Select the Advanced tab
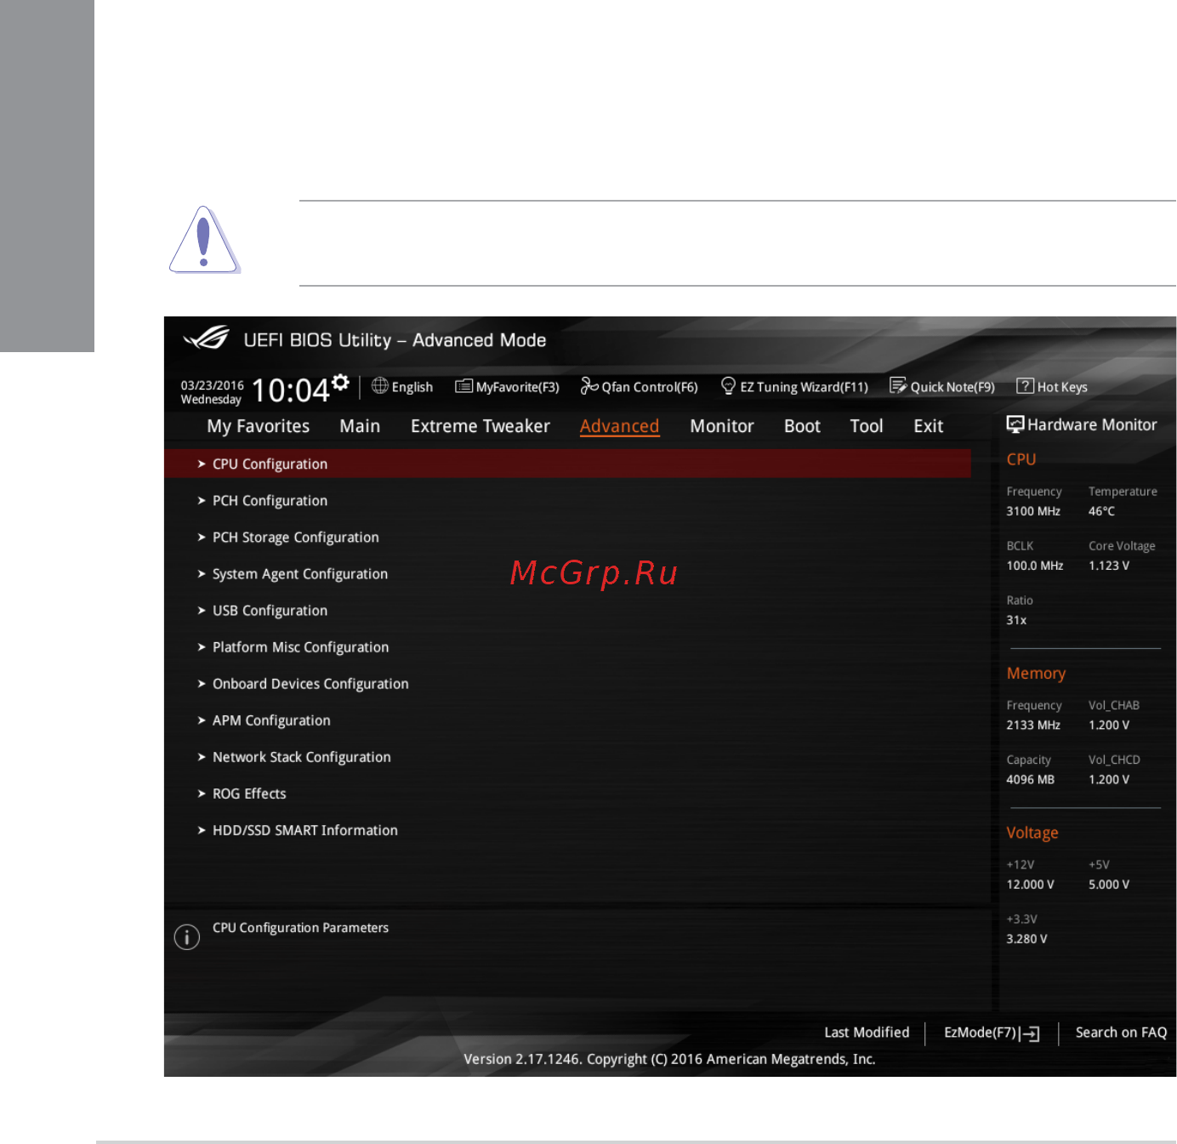The width and height of the screenshot is (1177, 1144). (620, 426)
